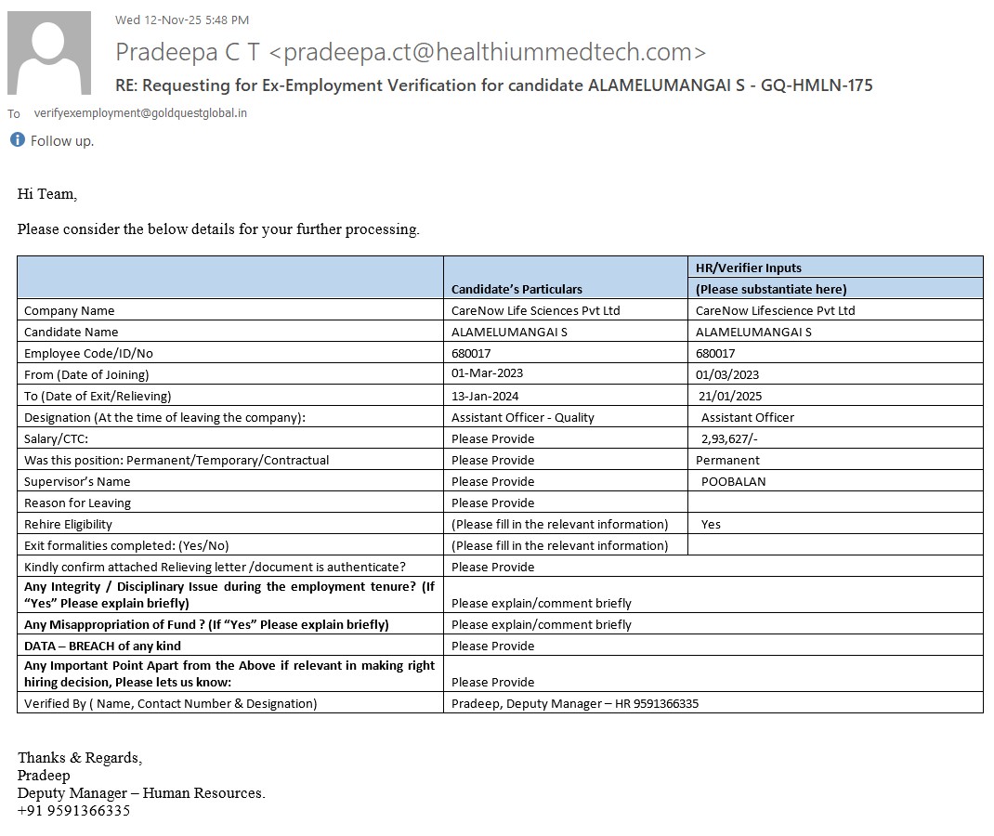Click Rehire Eligibility 'Yes' value

click(711, 524)
